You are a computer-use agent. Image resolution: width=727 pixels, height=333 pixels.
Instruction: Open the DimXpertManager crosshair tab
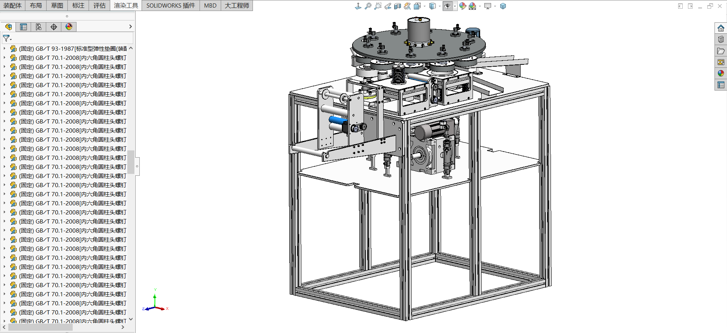point(54,27)
